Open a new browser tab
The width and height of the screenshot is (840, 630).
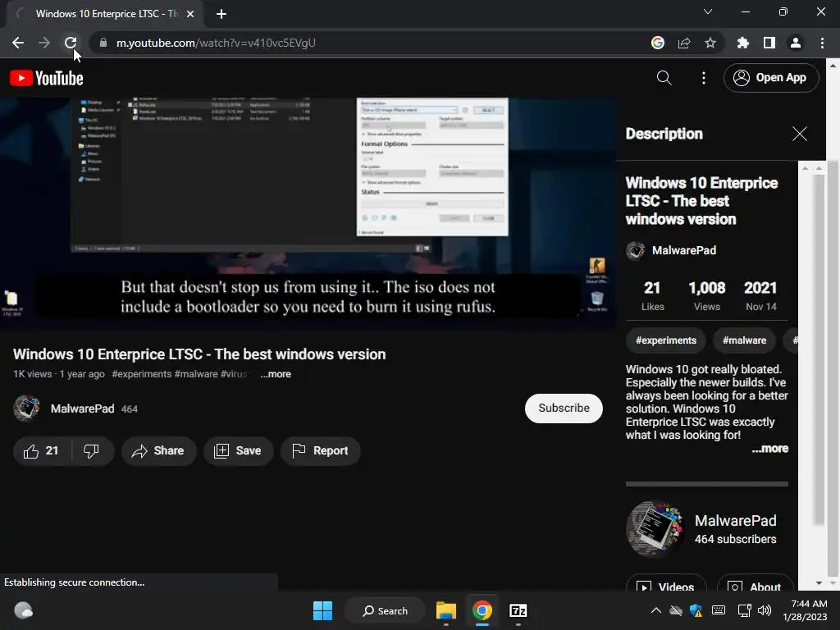pyautogui.click(x=221, y=14)
